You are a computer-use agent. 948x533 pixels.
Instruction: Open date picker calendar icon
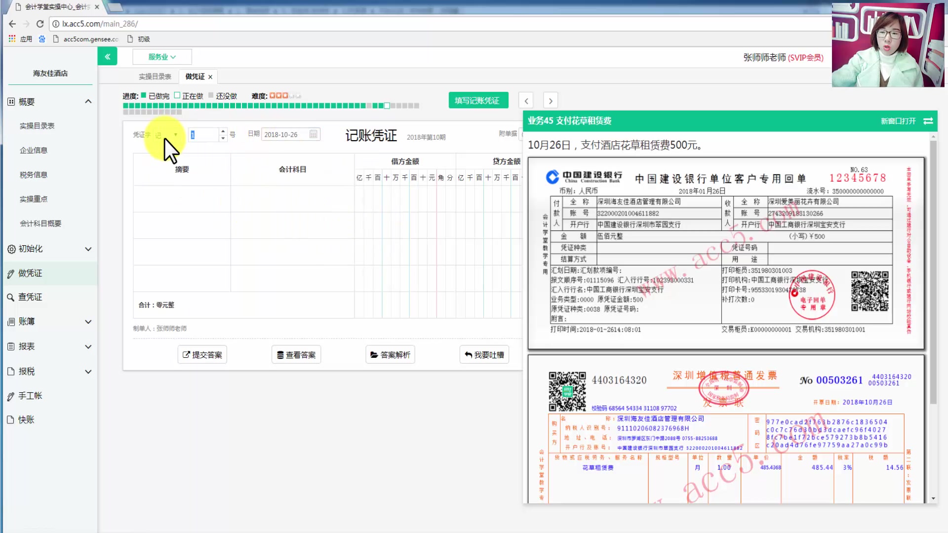pyautogui.click(x=313, y=134)
